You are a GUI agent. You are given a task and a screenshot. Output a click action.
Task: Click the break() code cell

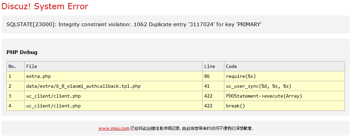point(236,106)
